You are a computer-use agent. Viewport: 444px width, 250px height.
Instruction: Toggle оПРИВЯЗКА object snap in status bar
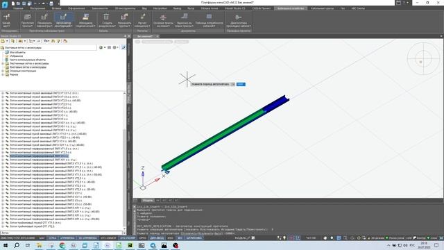point(67,238)
